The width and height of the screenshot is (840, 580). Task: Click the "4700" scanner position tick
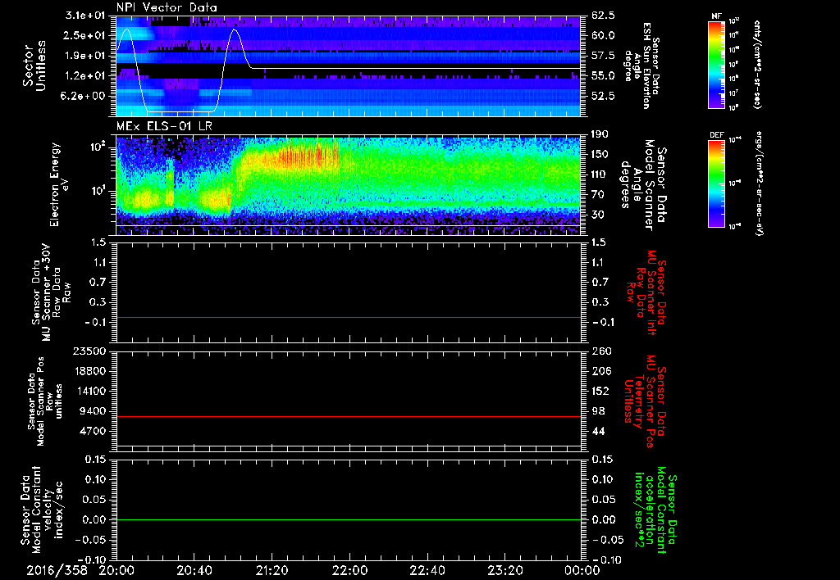click(94, 431)
